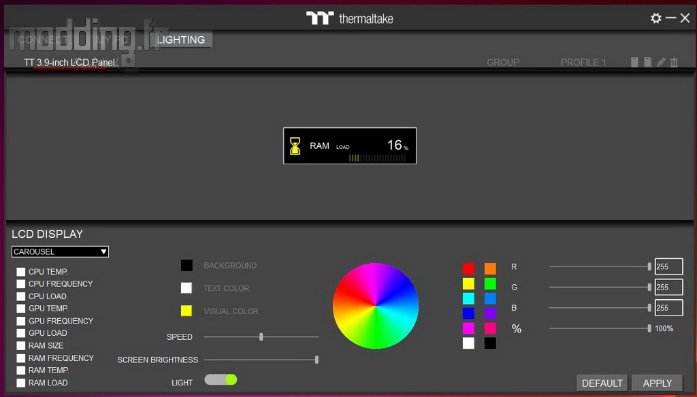Check the GPU FREQUENCY box
The width and height of the screenshot is (697, 397).
(x=21, y=321)
